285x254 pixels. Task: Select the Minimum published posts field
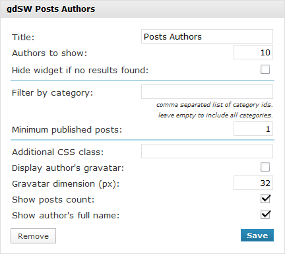tap(253, 129)
